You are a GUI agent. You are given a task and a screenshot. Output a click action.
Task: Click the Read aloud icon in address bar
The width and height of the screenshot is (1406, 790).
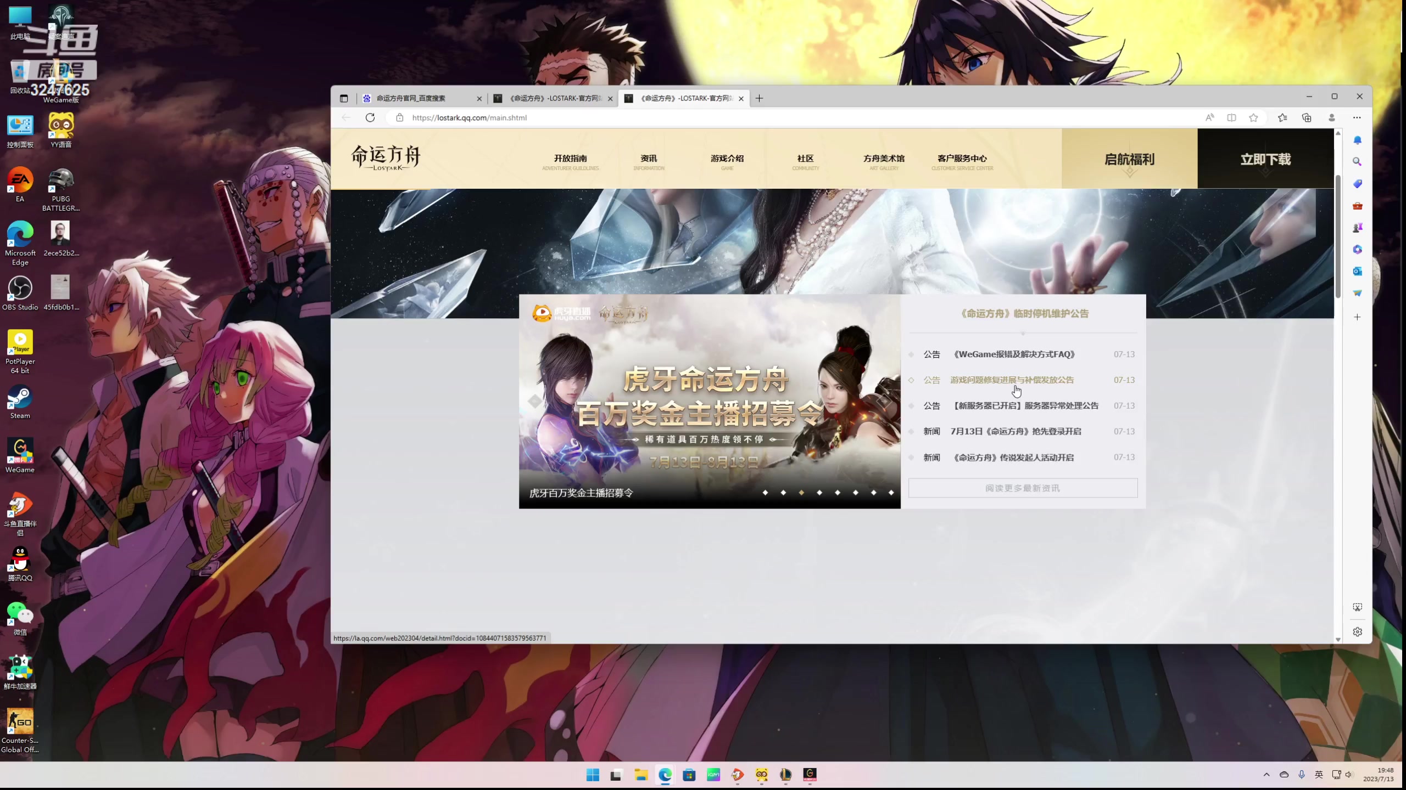tap(1209, 117)
